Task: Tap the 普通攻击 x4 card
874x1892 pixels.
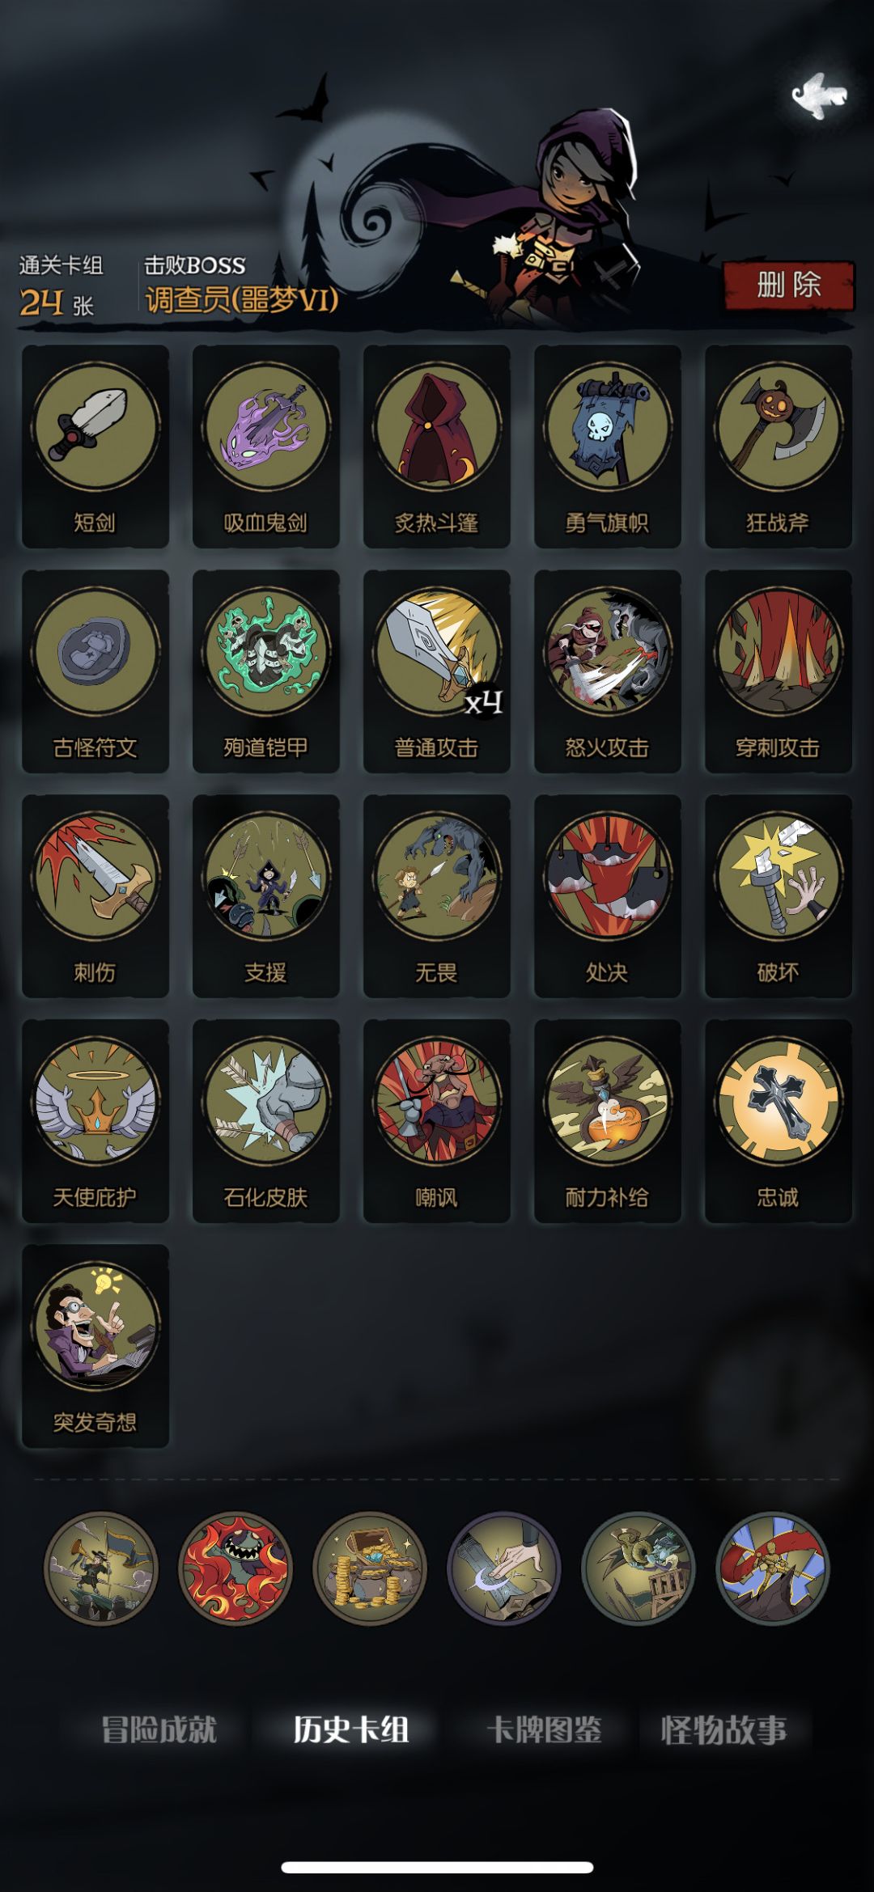Action: coord(437,671)
